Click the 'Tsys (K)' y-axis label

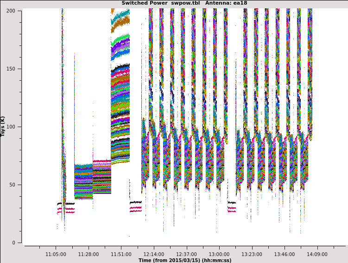[3, 126]
